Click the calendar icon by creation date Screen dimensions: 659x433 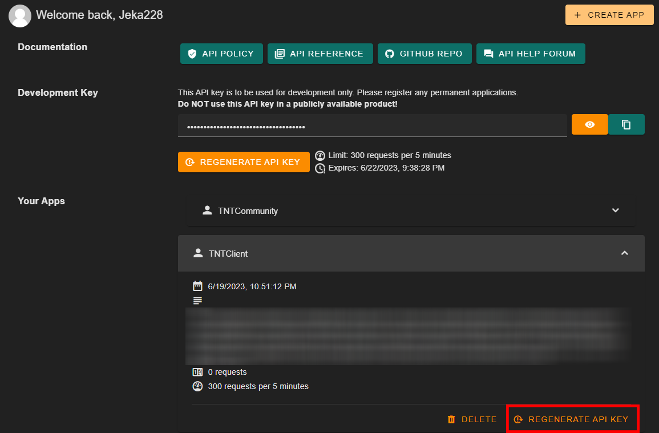click(197, 286)
